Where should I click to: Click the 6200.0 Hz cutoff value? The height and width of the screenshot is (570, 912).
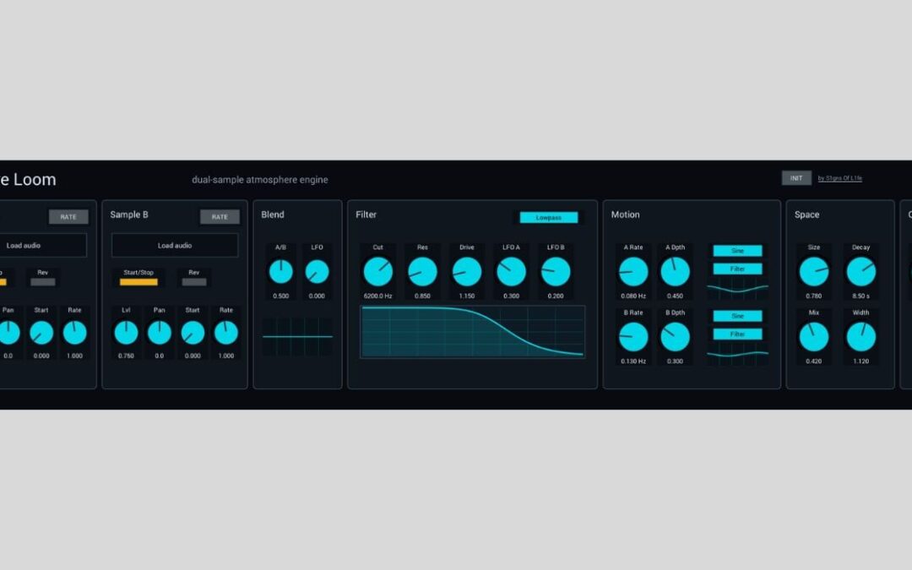pyautogui.click(x=378, y=296)
